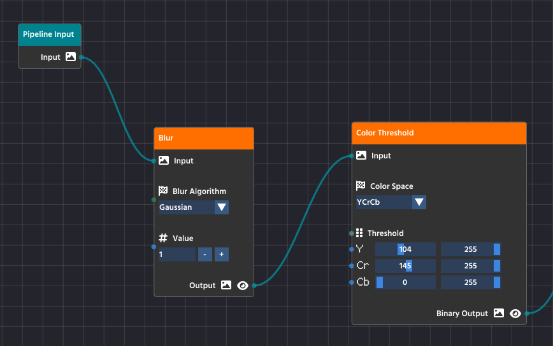Click the Binary Output connector dot
The width and height of the screenshot is (553, 346).
(x=527, y=314)
